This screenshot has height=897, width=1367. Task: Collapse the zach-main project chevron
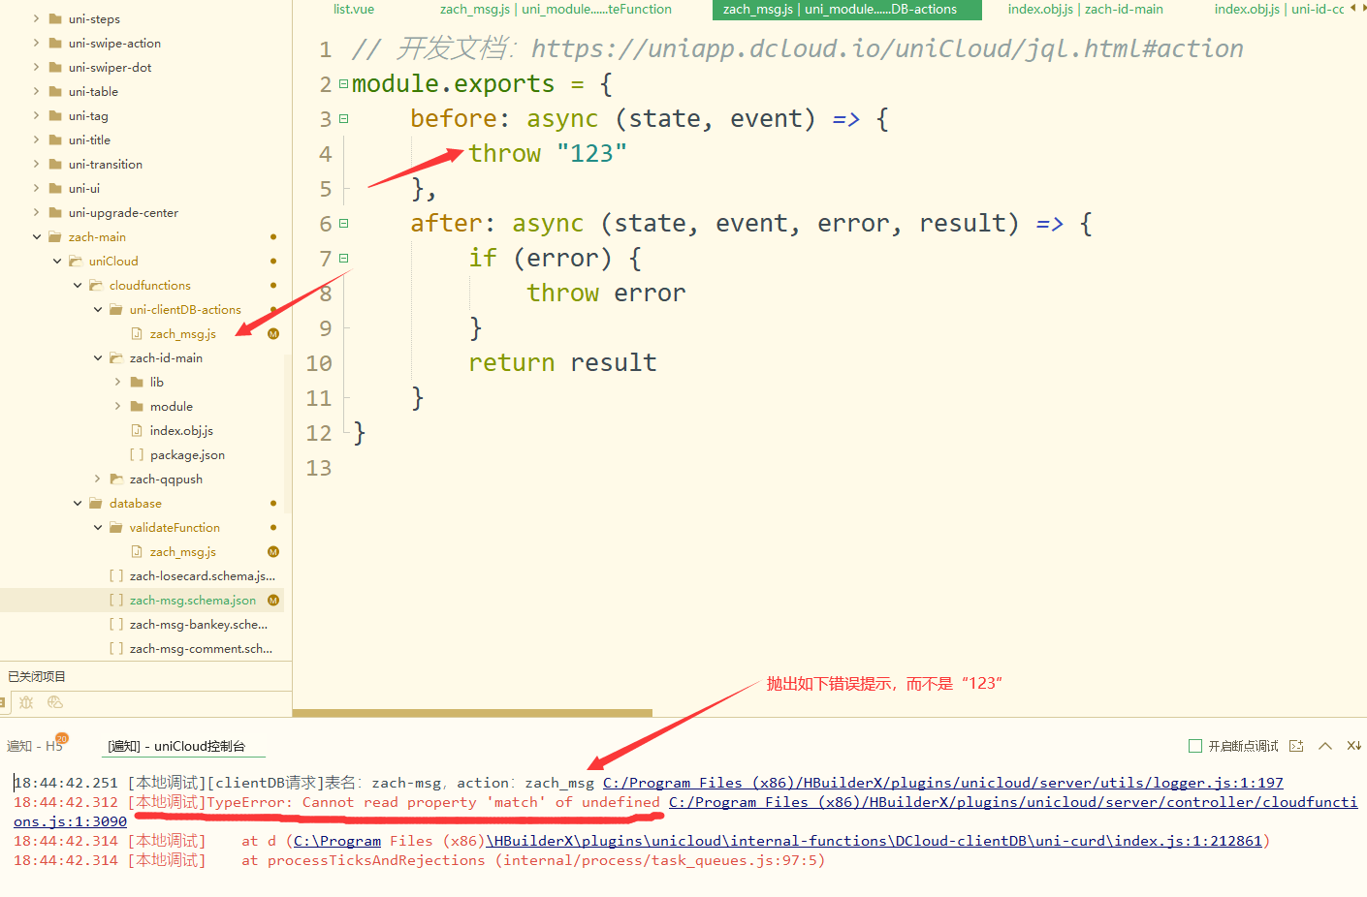tap(37, 237)
